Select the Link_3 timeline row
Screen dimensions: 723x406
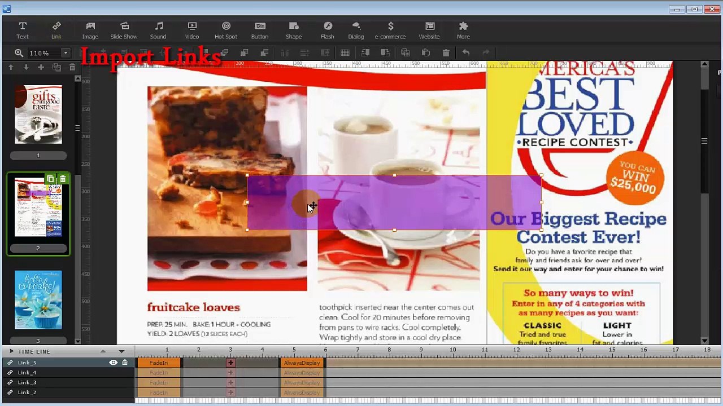tap(68, 382)
